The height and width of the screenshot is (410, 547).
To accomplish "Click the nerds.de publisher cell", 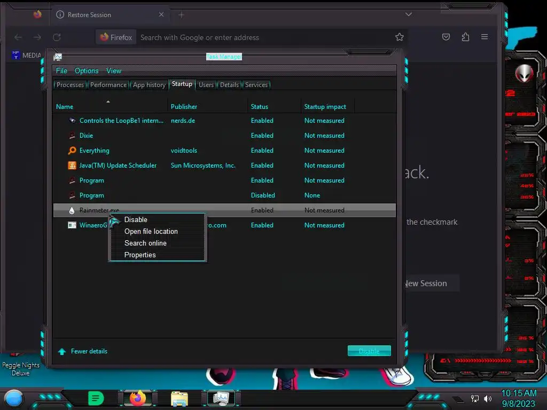I will (x=183, y=121).
